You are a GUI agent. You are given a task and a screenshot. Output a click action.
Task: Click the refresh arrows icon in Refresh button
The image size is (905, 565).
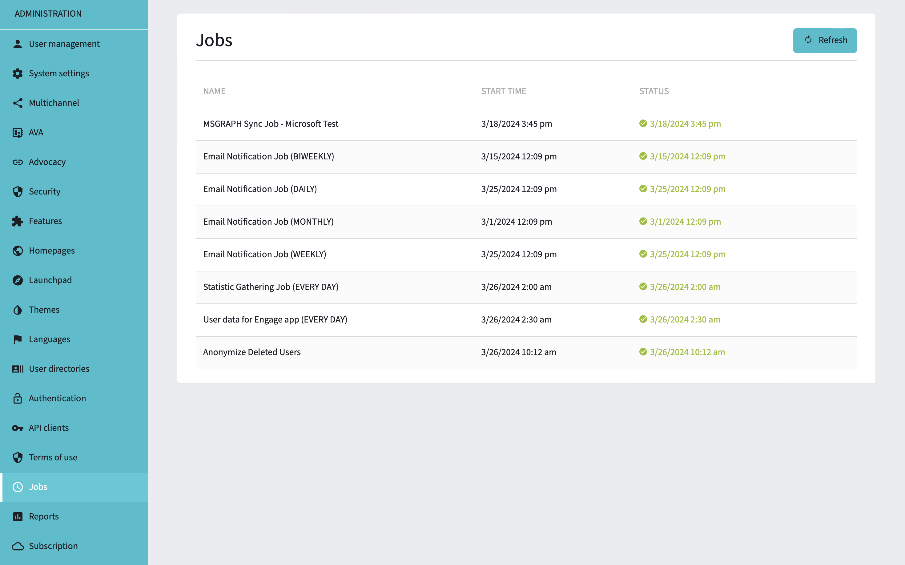click(x=808, y=40)
